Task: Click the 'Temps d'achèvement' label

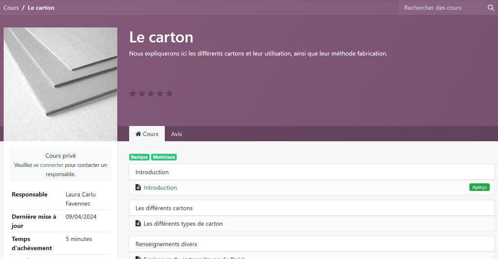Action: pos(32,243)
